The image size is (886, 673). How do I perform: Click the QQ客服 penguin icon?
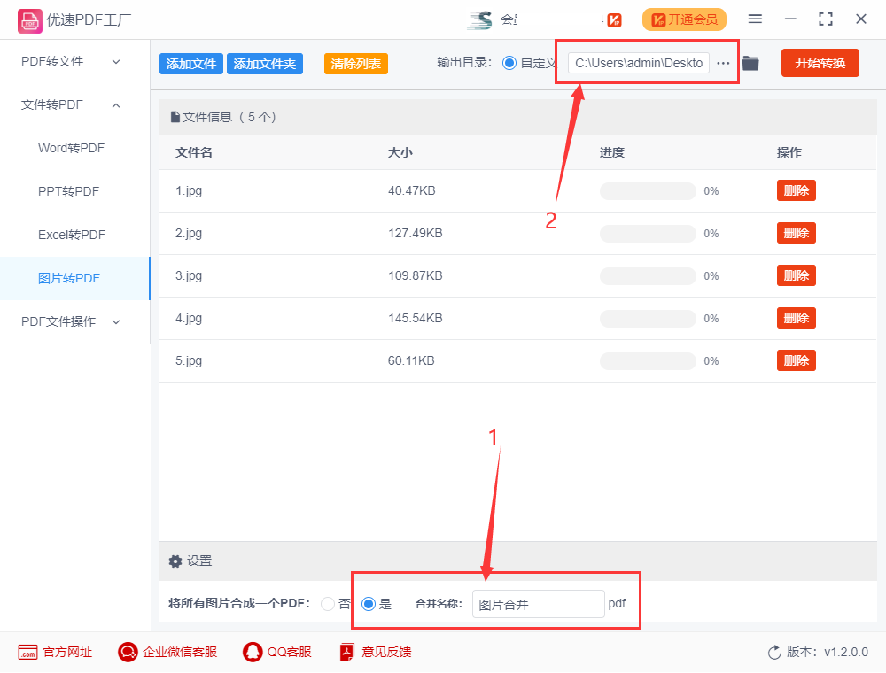(253, 652)
